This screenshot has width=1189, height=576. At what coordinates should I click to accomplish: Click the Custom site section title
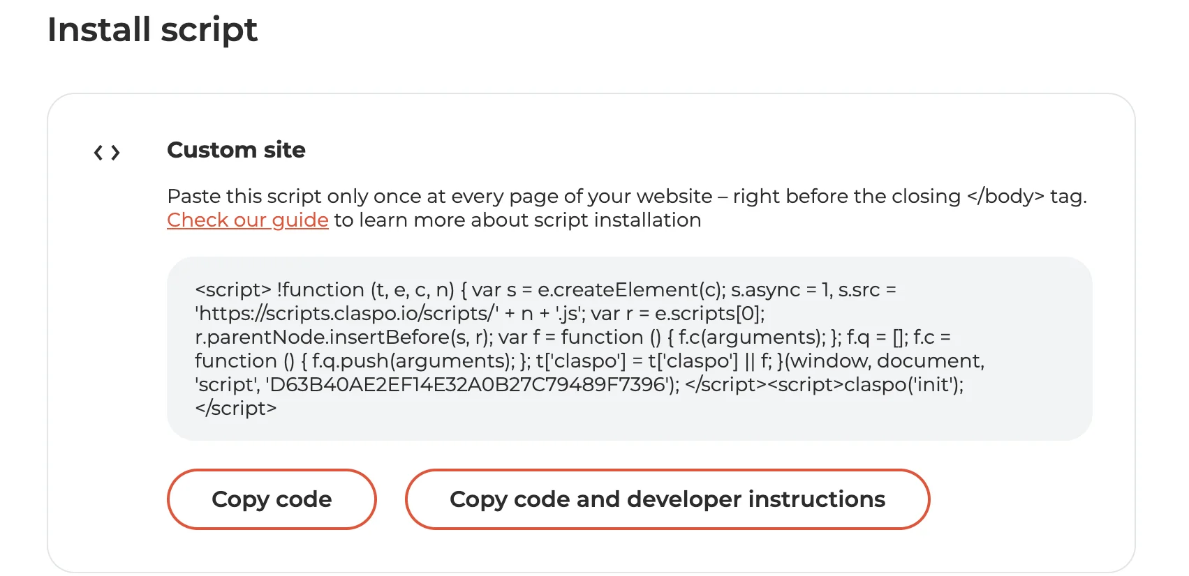236,150
